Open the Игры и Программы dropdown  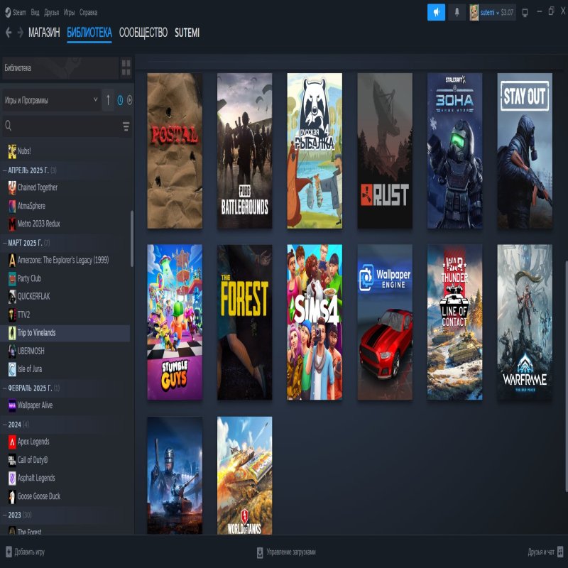pos(51,100)
